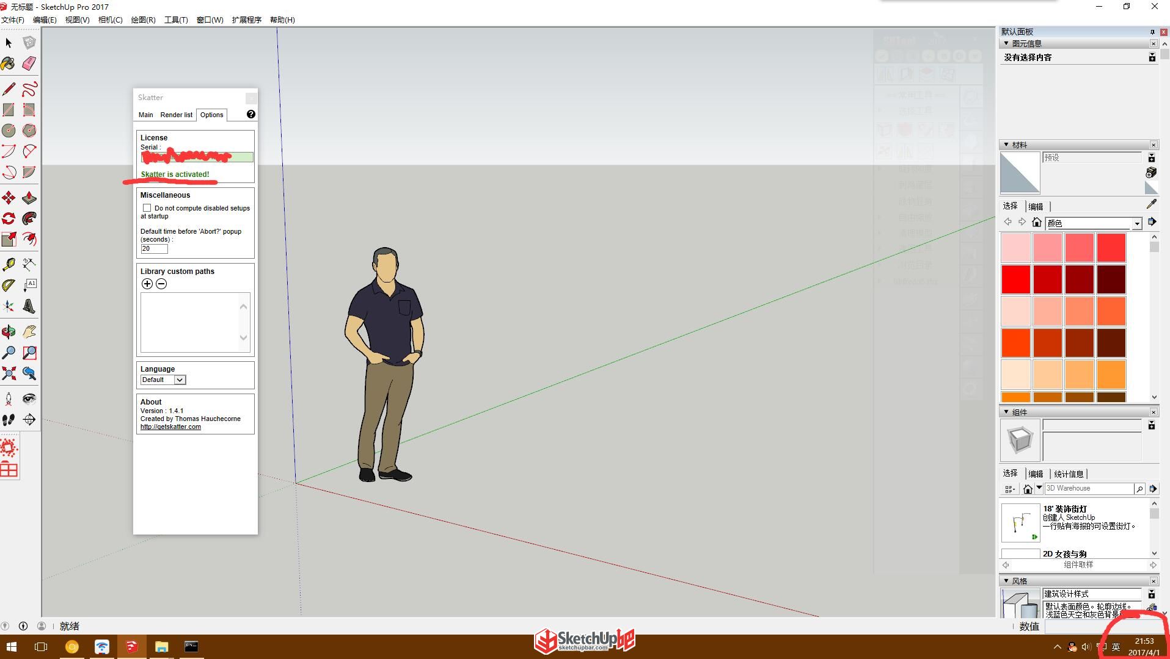Switch to Skatter Render list tab
The width and height of the screenshot is (1170, 659).
pyautogui.click(x=176, y=115)
